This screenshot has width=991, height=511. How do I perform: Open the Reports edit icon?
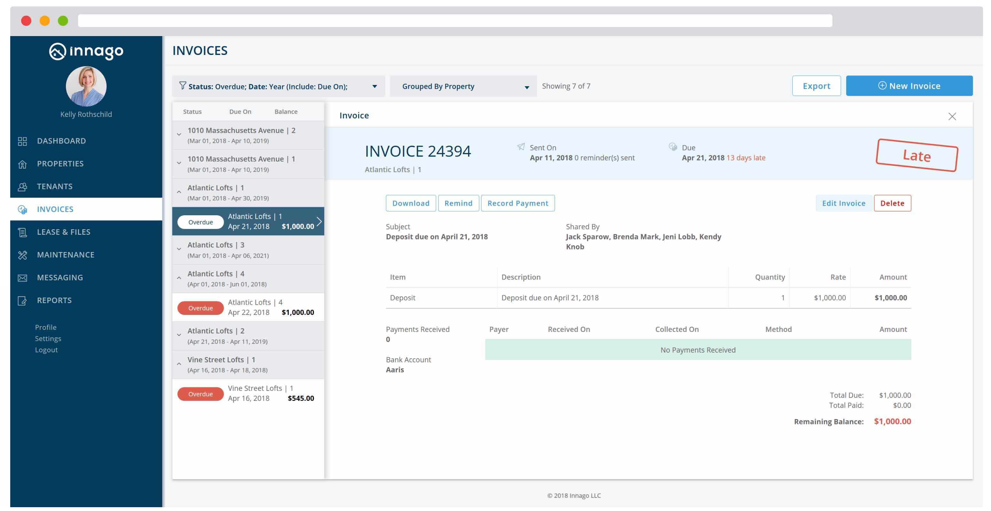coord(22,301)
